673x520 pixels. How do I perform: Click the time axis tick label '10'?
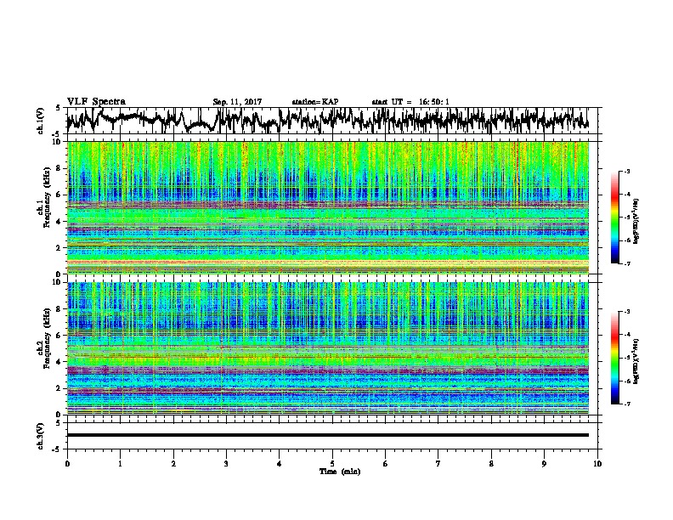point(597,464)
